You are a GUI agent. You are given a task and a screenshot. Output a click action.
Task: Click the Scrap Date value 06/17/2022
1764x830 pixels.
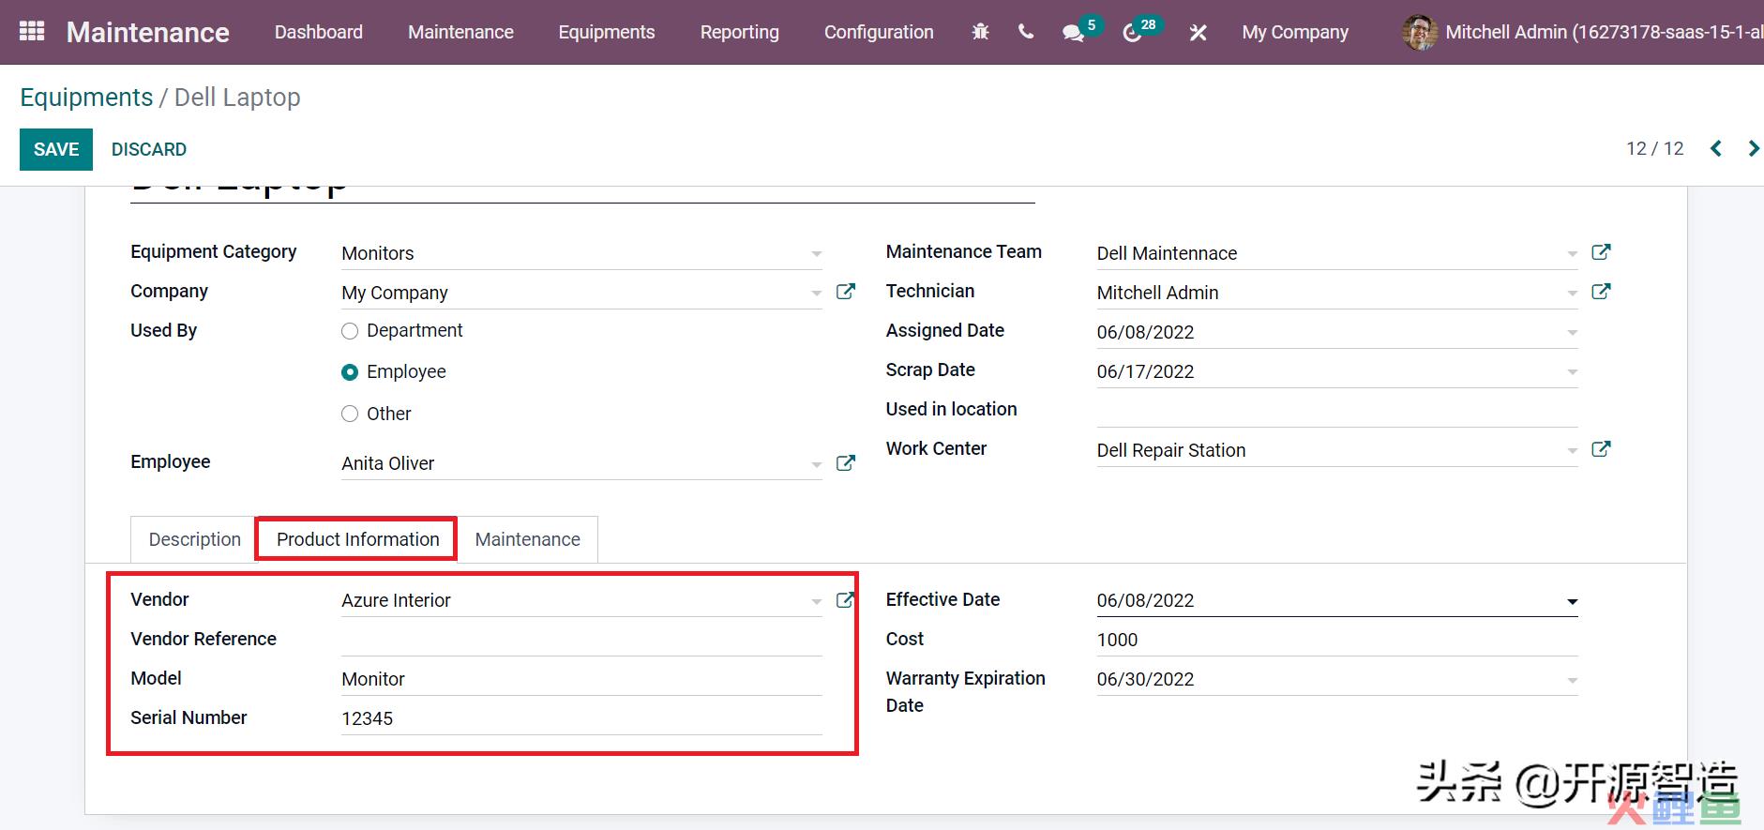[x=1145, y=371]
